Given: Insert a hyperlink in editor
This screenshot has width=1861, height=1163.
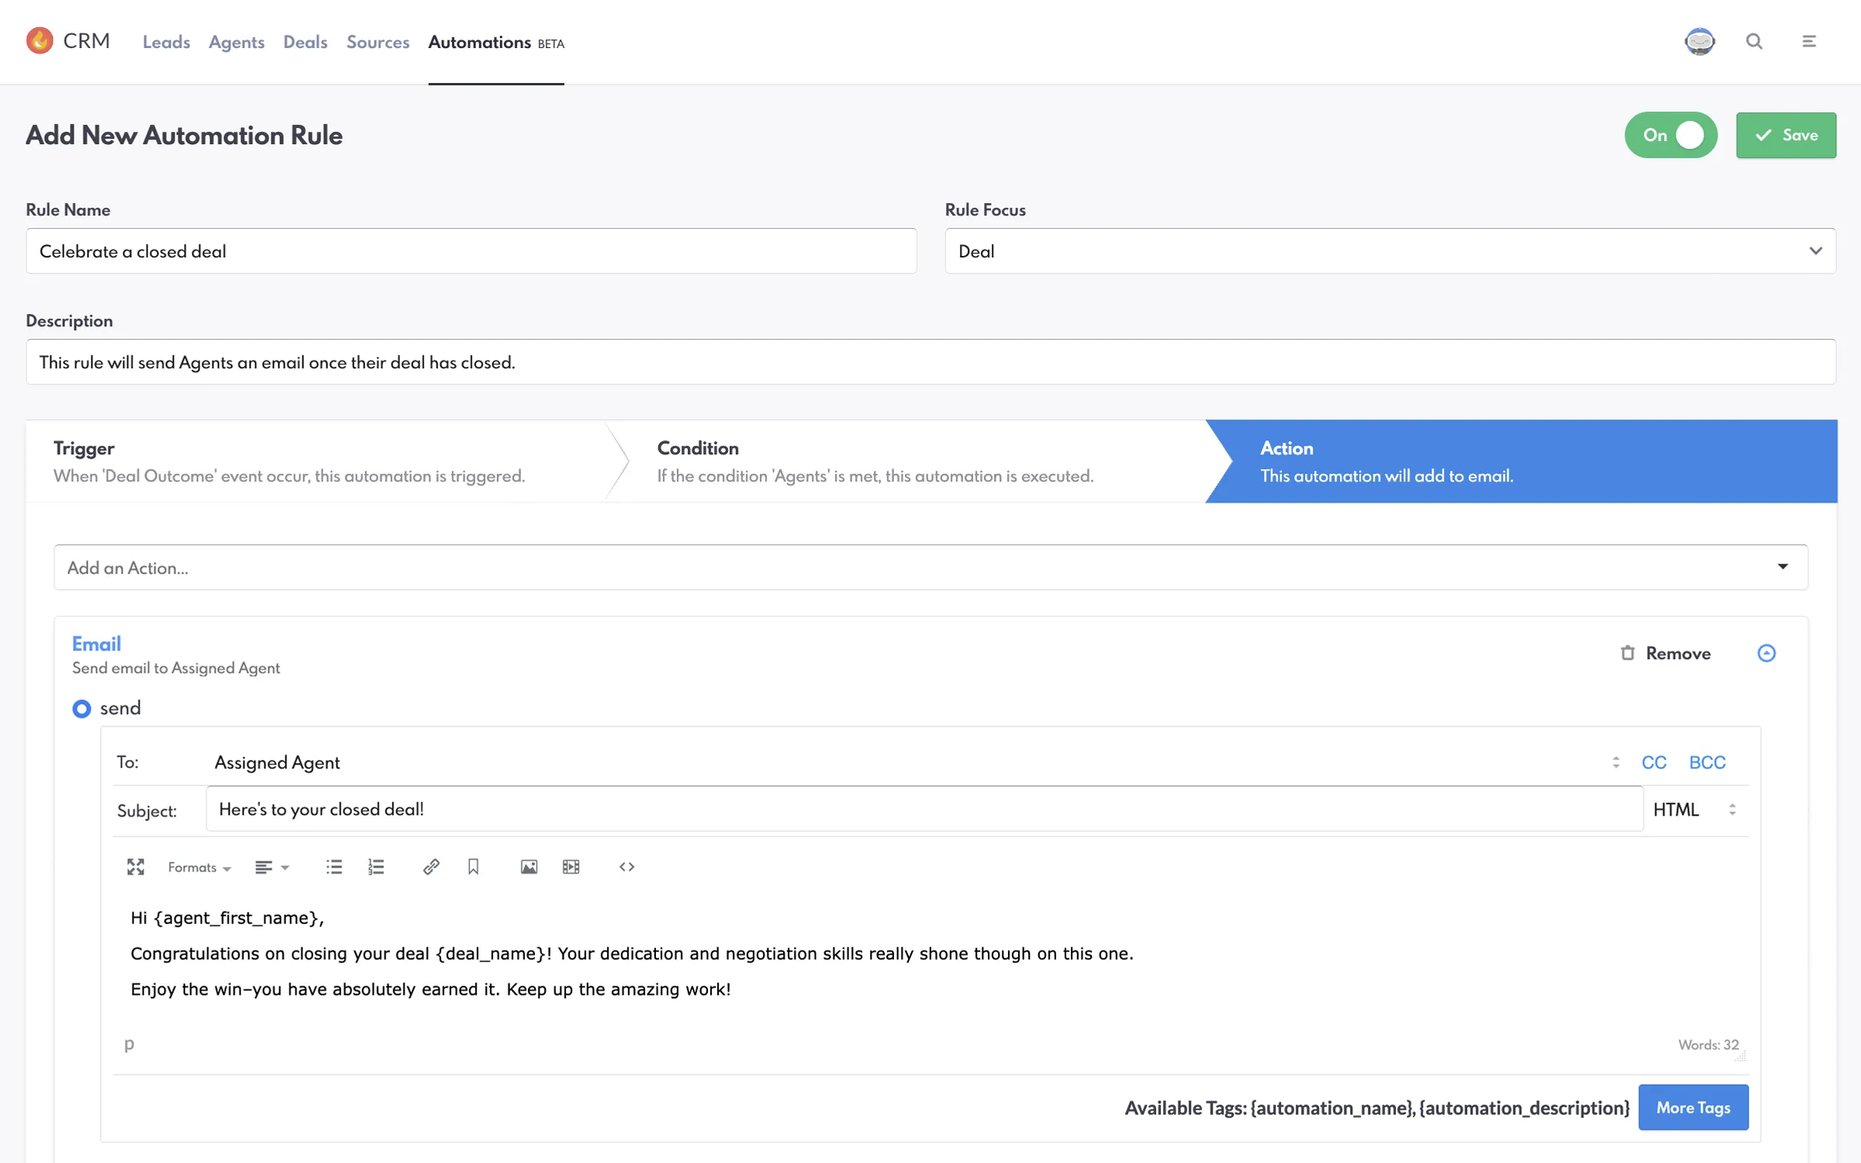Looking at the screenshot, I should point(431,867).
